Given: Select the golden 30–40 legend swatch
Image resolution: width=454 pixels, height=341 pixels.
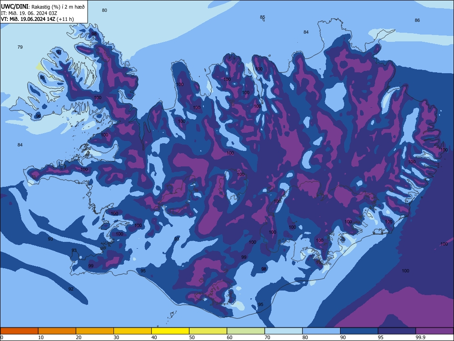Looking at the screenshot, I should 133,331.
